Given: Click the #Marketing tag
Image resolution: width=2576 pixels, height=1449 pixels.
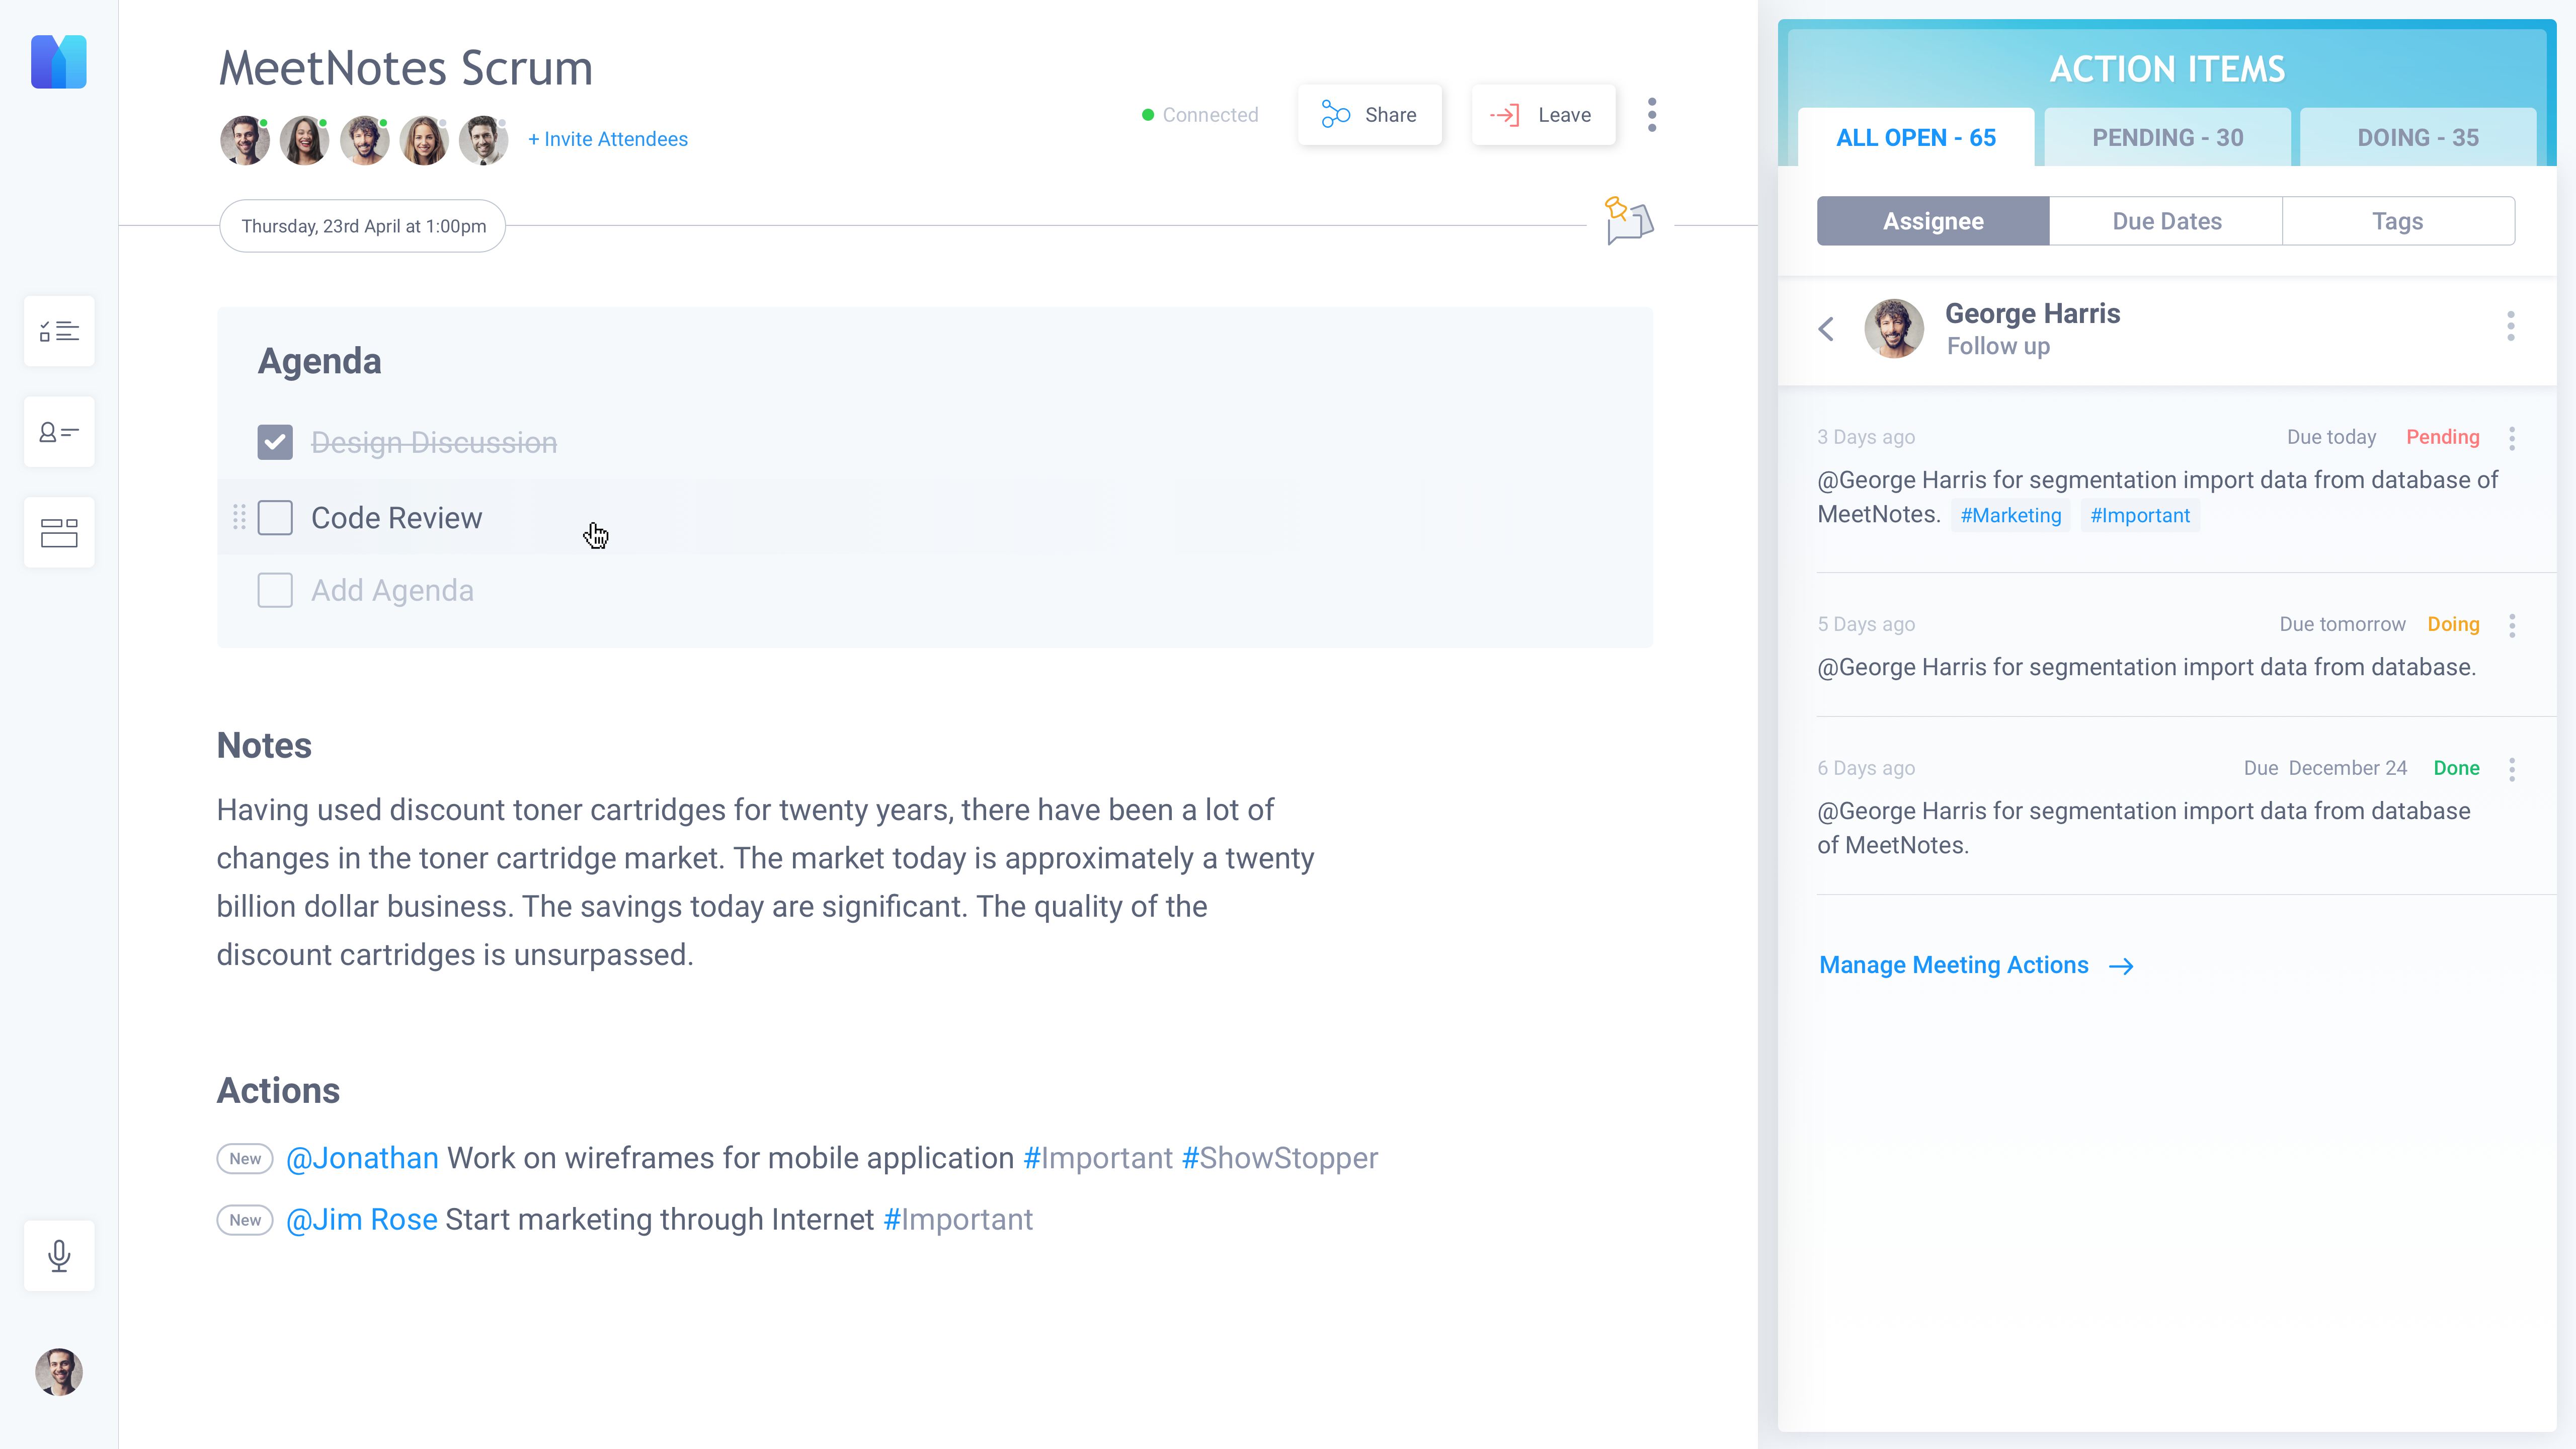Looking at the screenshot, I should click(2011, 515).
